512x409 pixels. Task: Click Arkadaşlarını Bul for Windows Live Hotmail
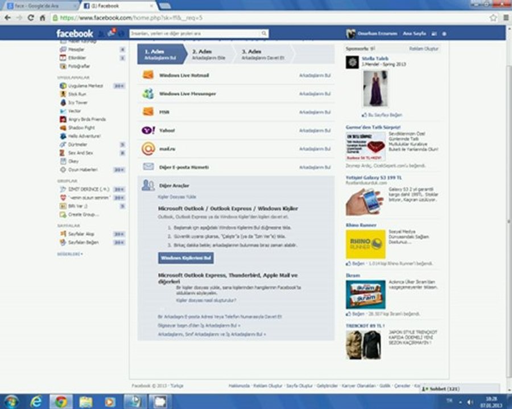(315, 76)
